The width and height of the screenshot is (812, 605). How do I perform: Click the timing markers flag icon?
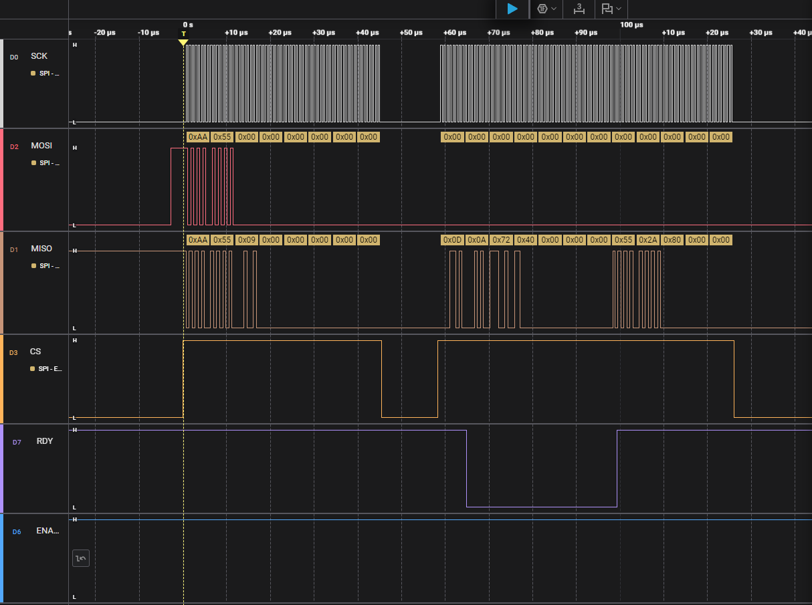[x=607, y=9]
